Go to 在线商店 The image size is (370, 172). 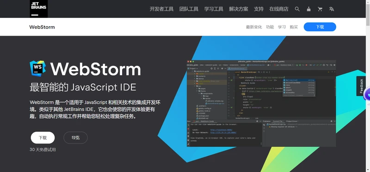pos(279,9)
